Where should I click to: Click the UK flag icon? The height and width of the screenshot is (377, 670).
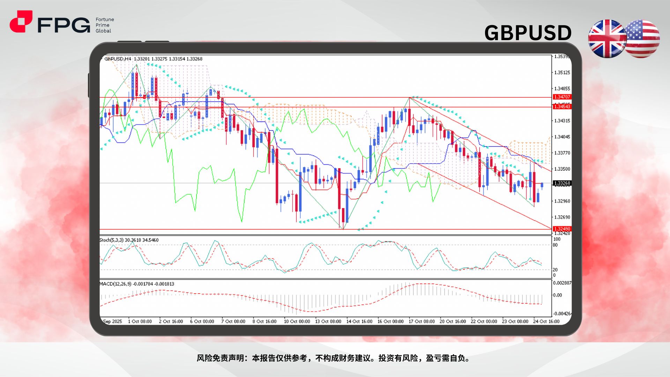pos(606,38)
